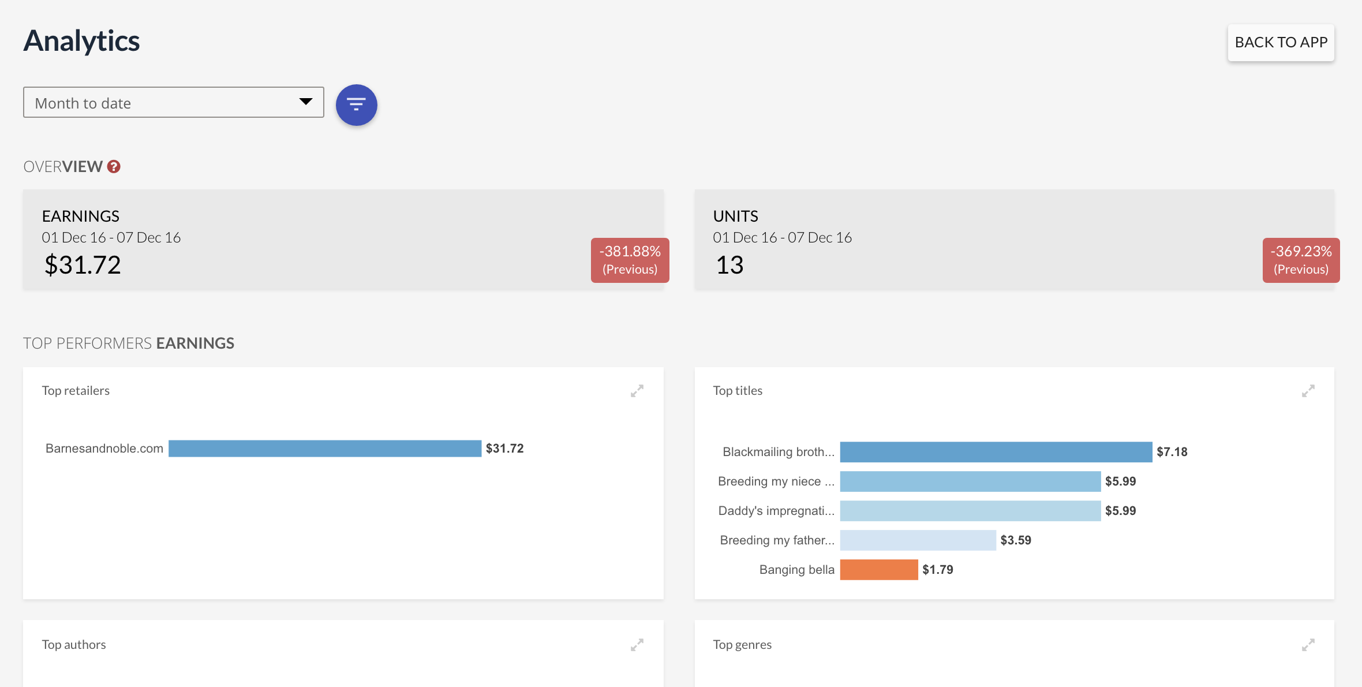Expand the Top authors chart
The width and height of the screenshot is (1362, 687).
coord(637,645)
